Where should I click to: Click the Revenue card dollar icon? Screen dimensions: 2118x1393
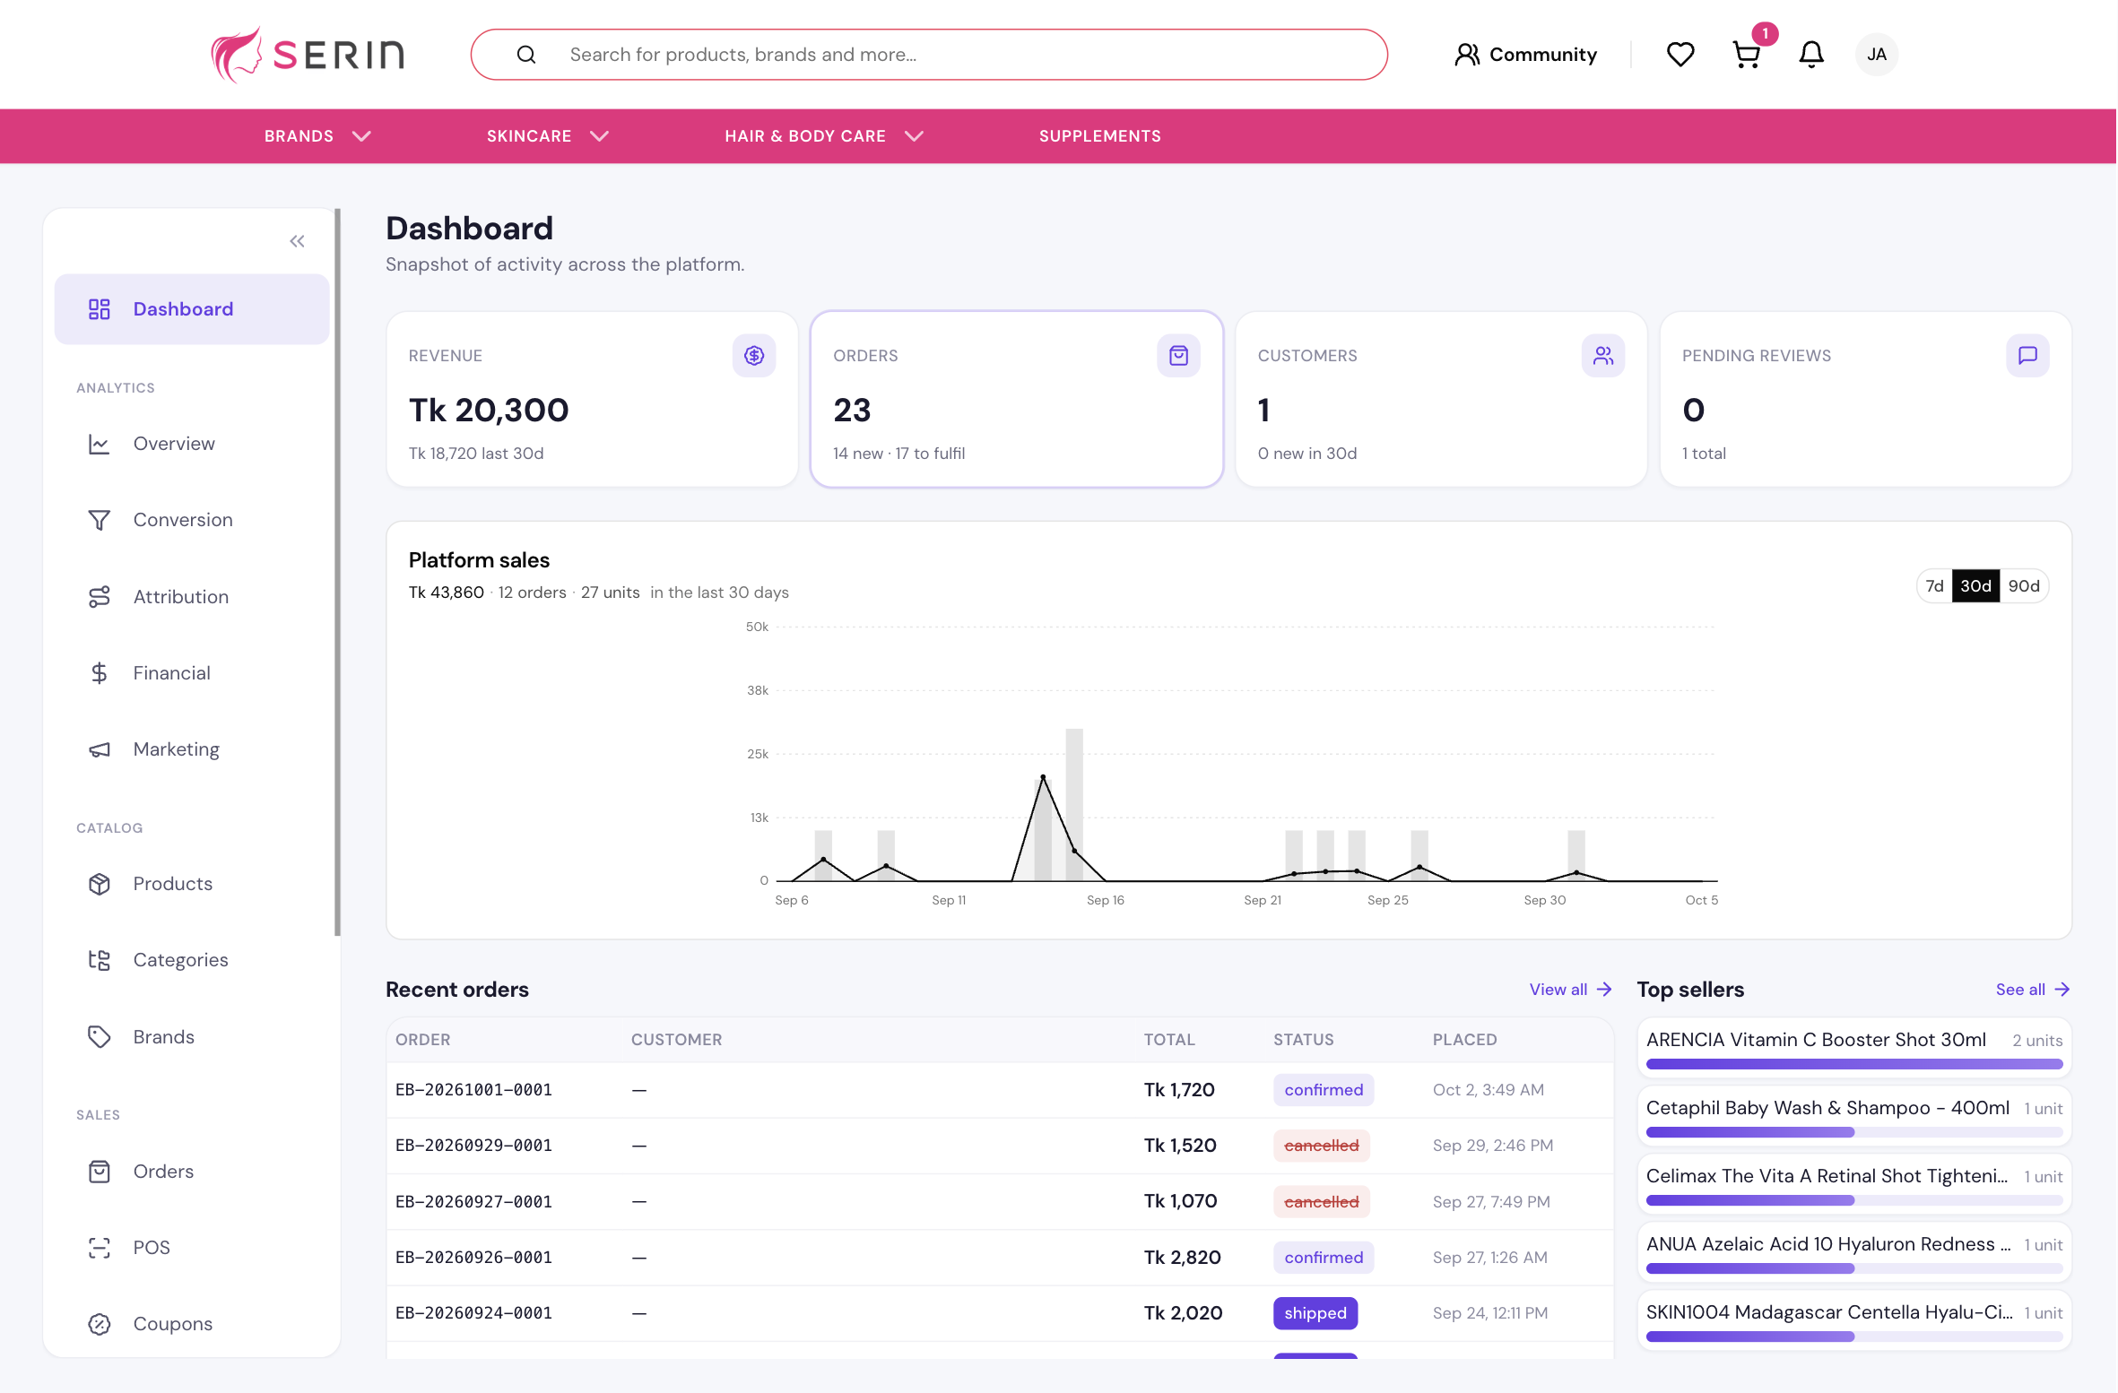753,356
